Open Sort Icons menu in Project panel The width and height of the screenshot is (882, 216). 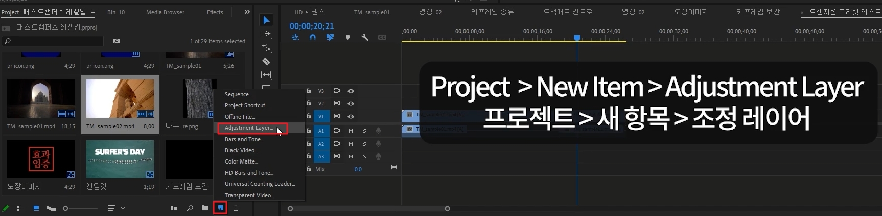[111, 208]
